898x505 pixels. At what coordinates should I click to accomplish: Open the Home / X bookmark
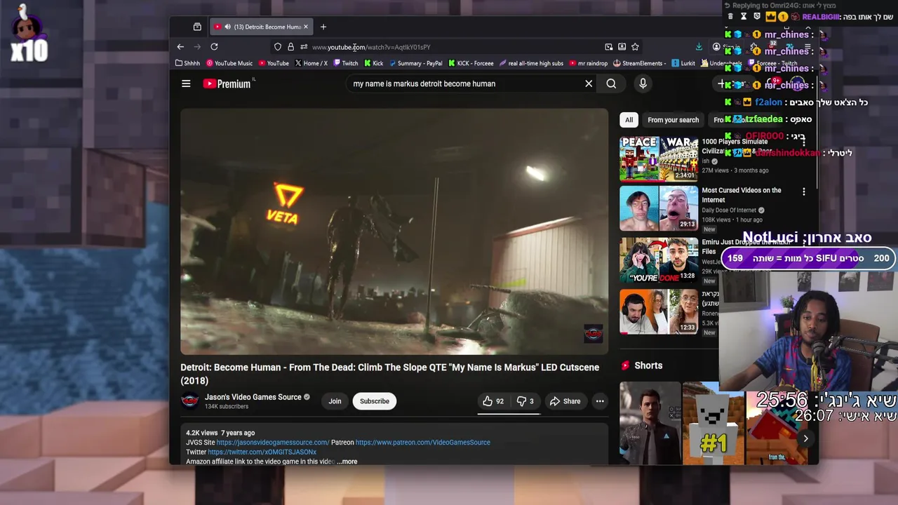click(311, 63)
